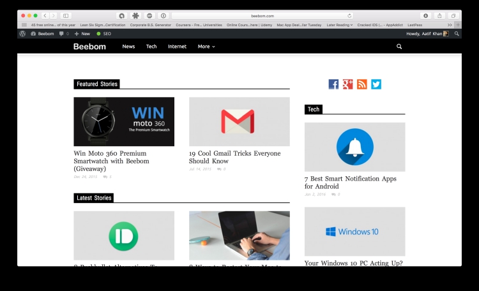
Task: Click the Featured Stories section heading
Action: tap(97, 84)
